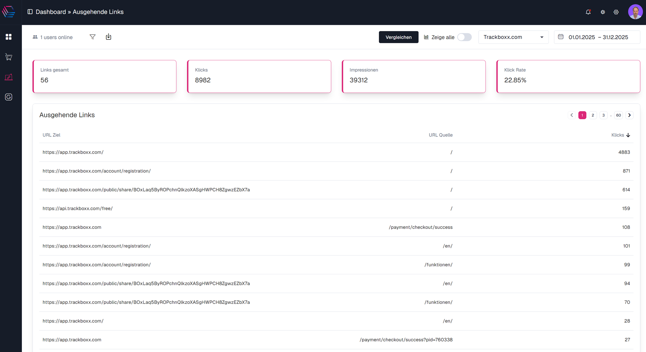Viewport: 646px width, 352px height.
Task: Open the filter funnel icon
Action: point(92,37)
